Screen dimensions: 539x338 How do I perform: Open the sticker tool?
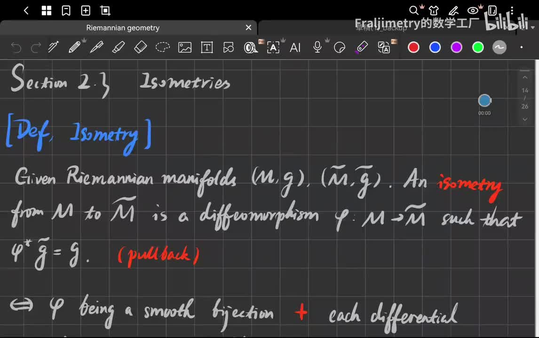click(339, 47)
